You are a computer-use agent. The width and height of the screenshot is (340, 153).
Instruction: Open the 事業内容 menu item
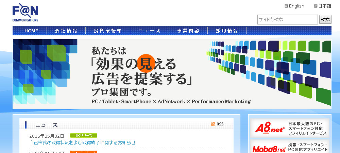(x=188, y=31)
